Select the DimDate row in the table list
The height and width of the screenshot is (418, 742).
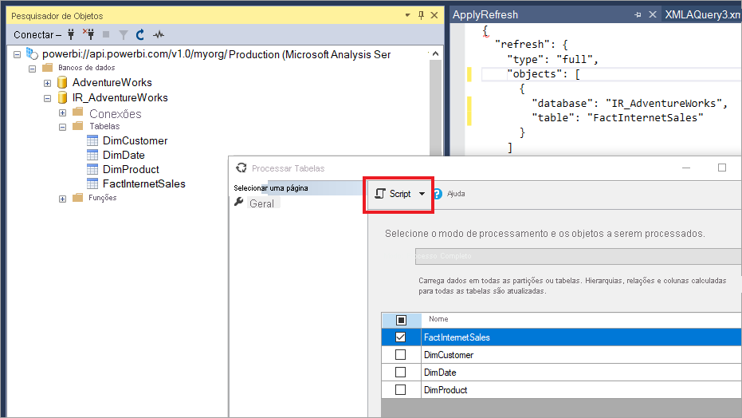pos(561,372)
